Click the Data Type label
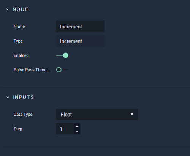 coord(23,114)
